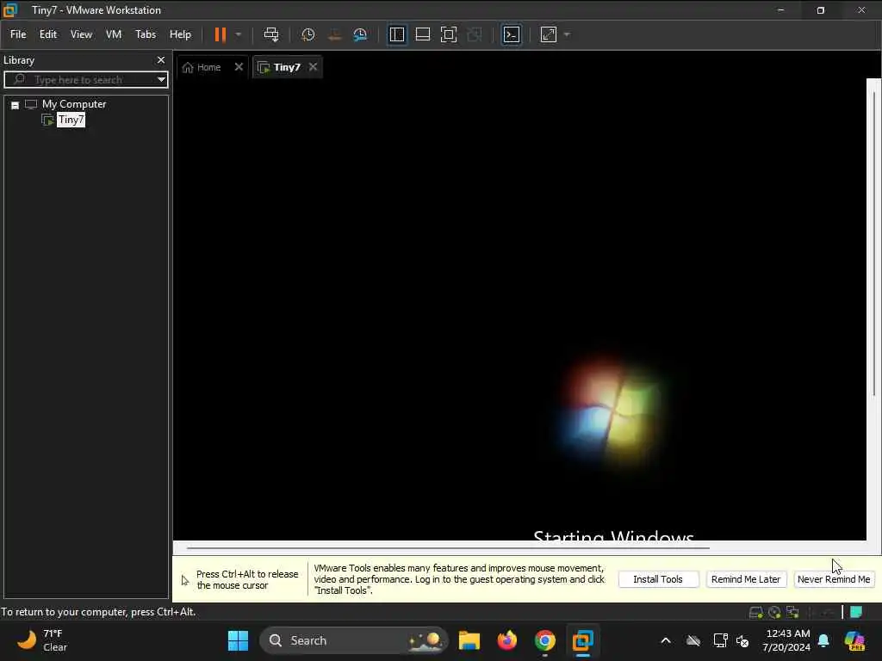Open the Edit menu
Image resolution: width=882 pixels, height=661 pixels.
pyautogui.click(x=48, y=34)
